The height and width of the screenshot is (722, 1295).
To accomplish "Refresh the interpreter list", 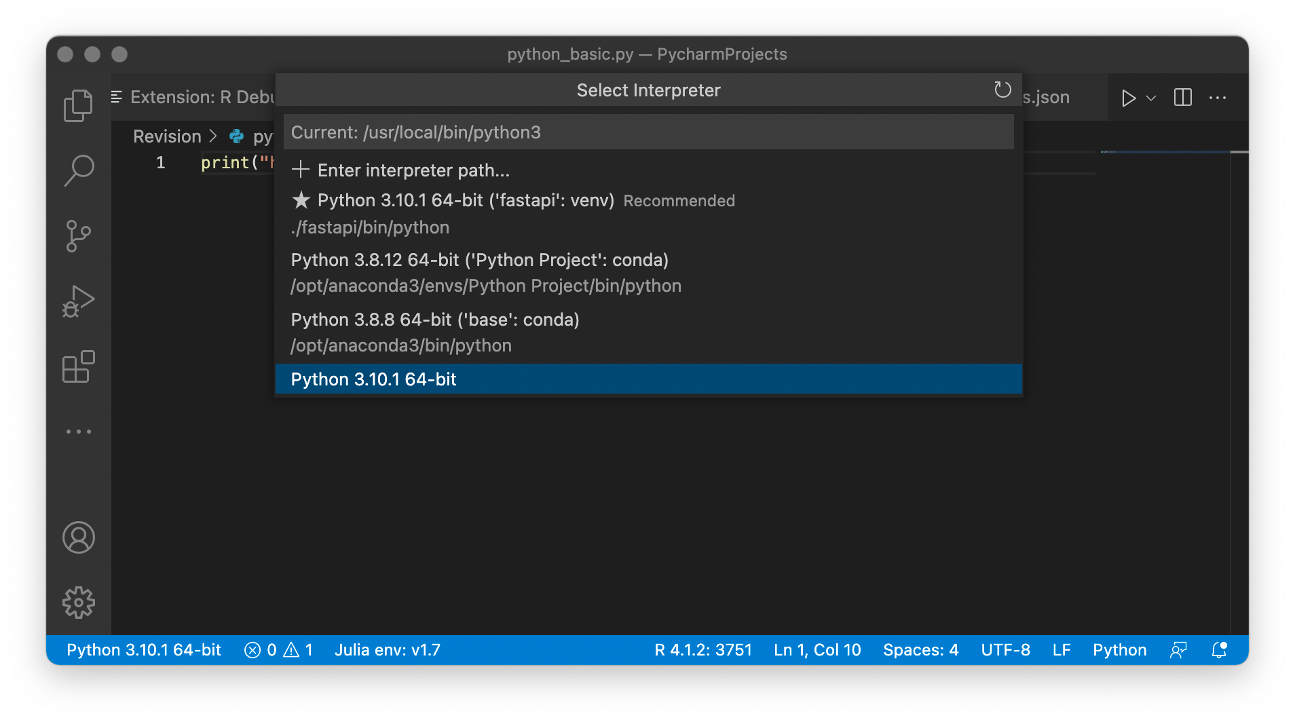I will click(x=1002, y=90).
